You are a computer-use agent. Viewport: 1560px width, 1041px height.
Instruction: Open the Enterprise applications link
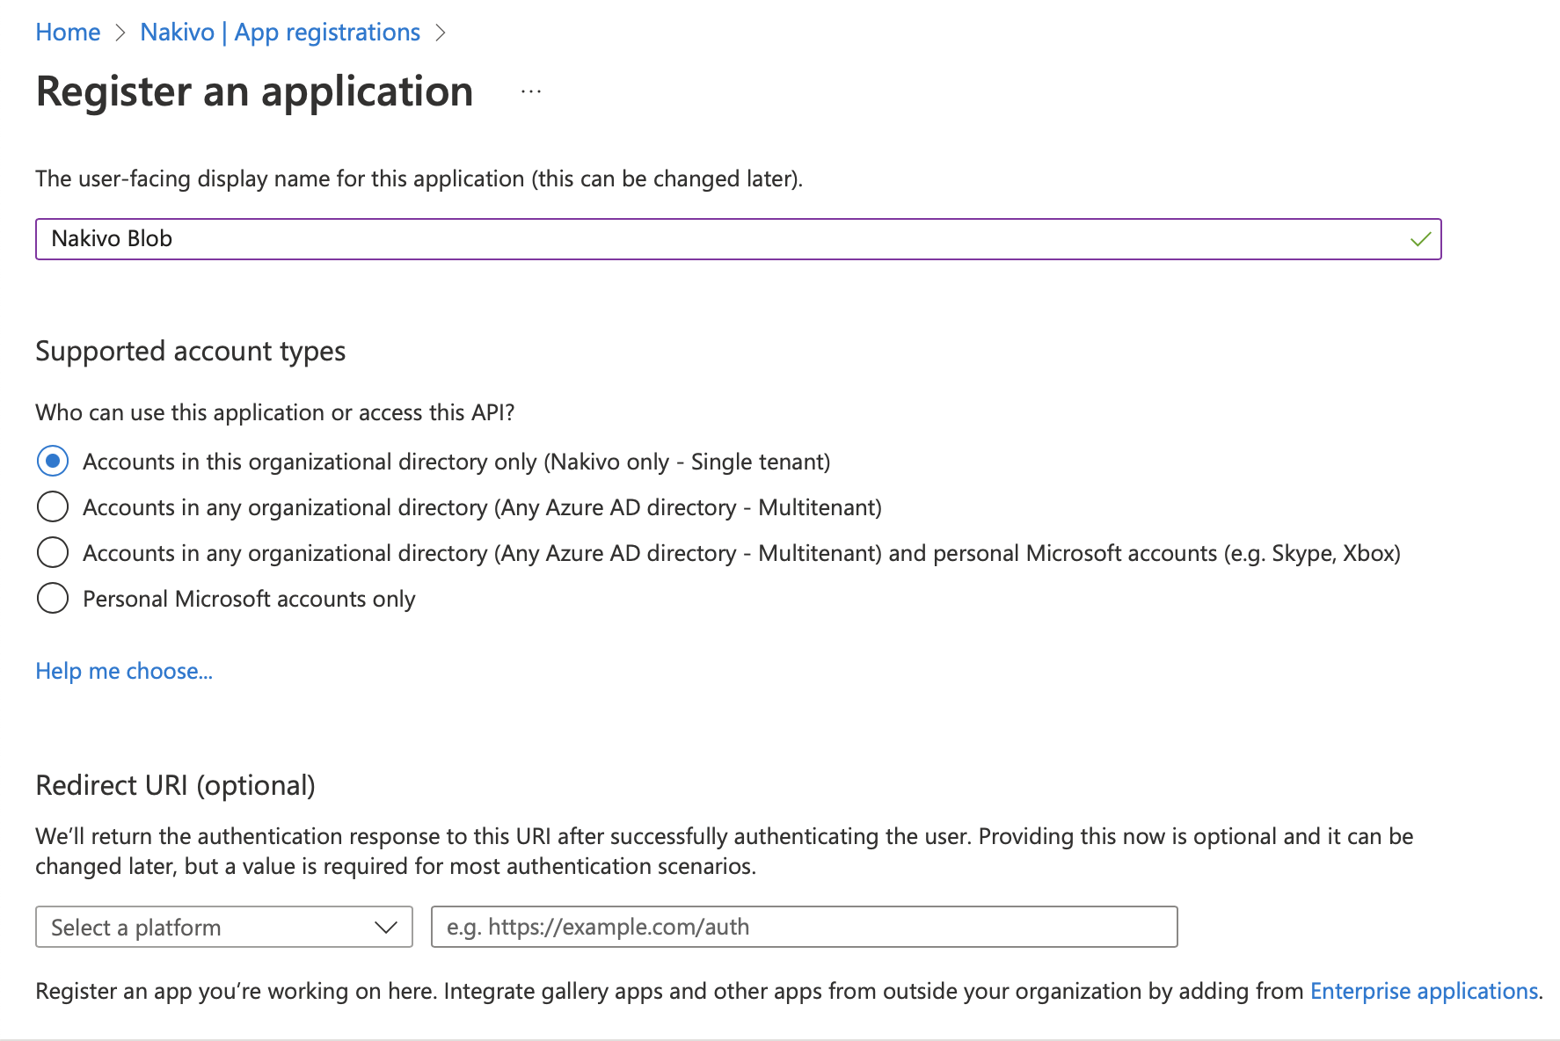pos(1424,991)
